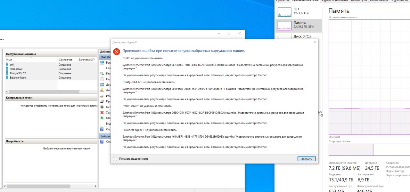
Task: Click left arrow of VM list scrollbar
Action: click(7, 92)
